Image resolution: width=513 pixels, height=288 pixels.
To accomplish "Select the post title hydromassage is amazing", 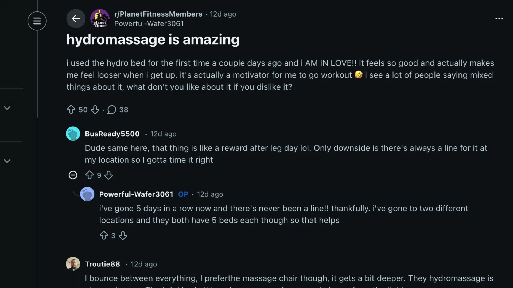I will coord(153,39).
